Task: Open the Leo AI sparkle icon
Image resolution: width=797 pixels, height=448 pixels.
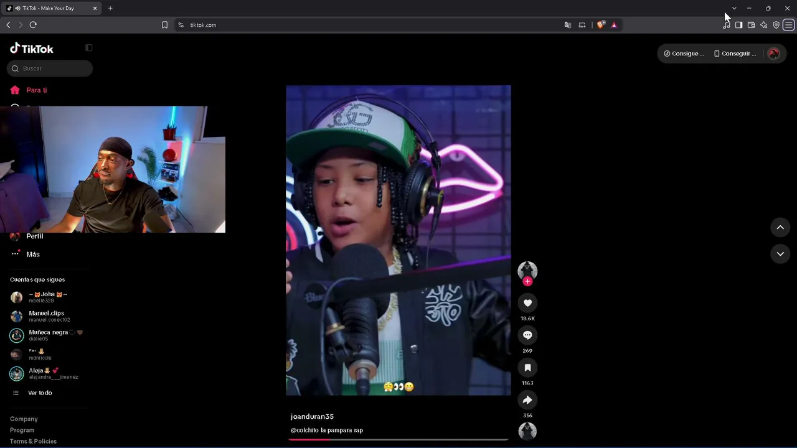Action: pyautogui.click(x=763, y=25)
